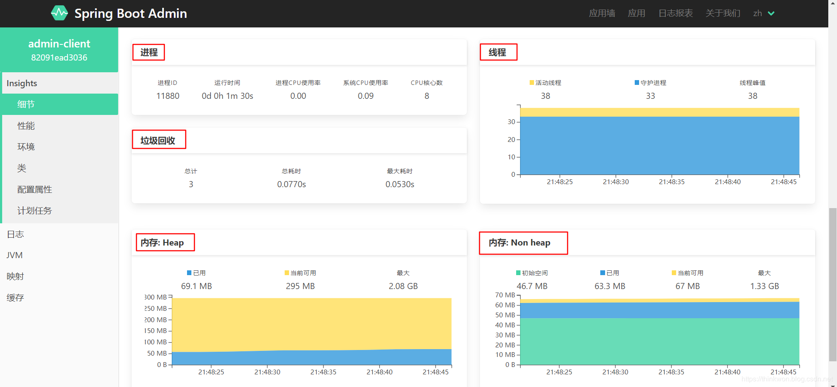
Task: Open the 环境 sidebar item
Action: tap(26, 147)
